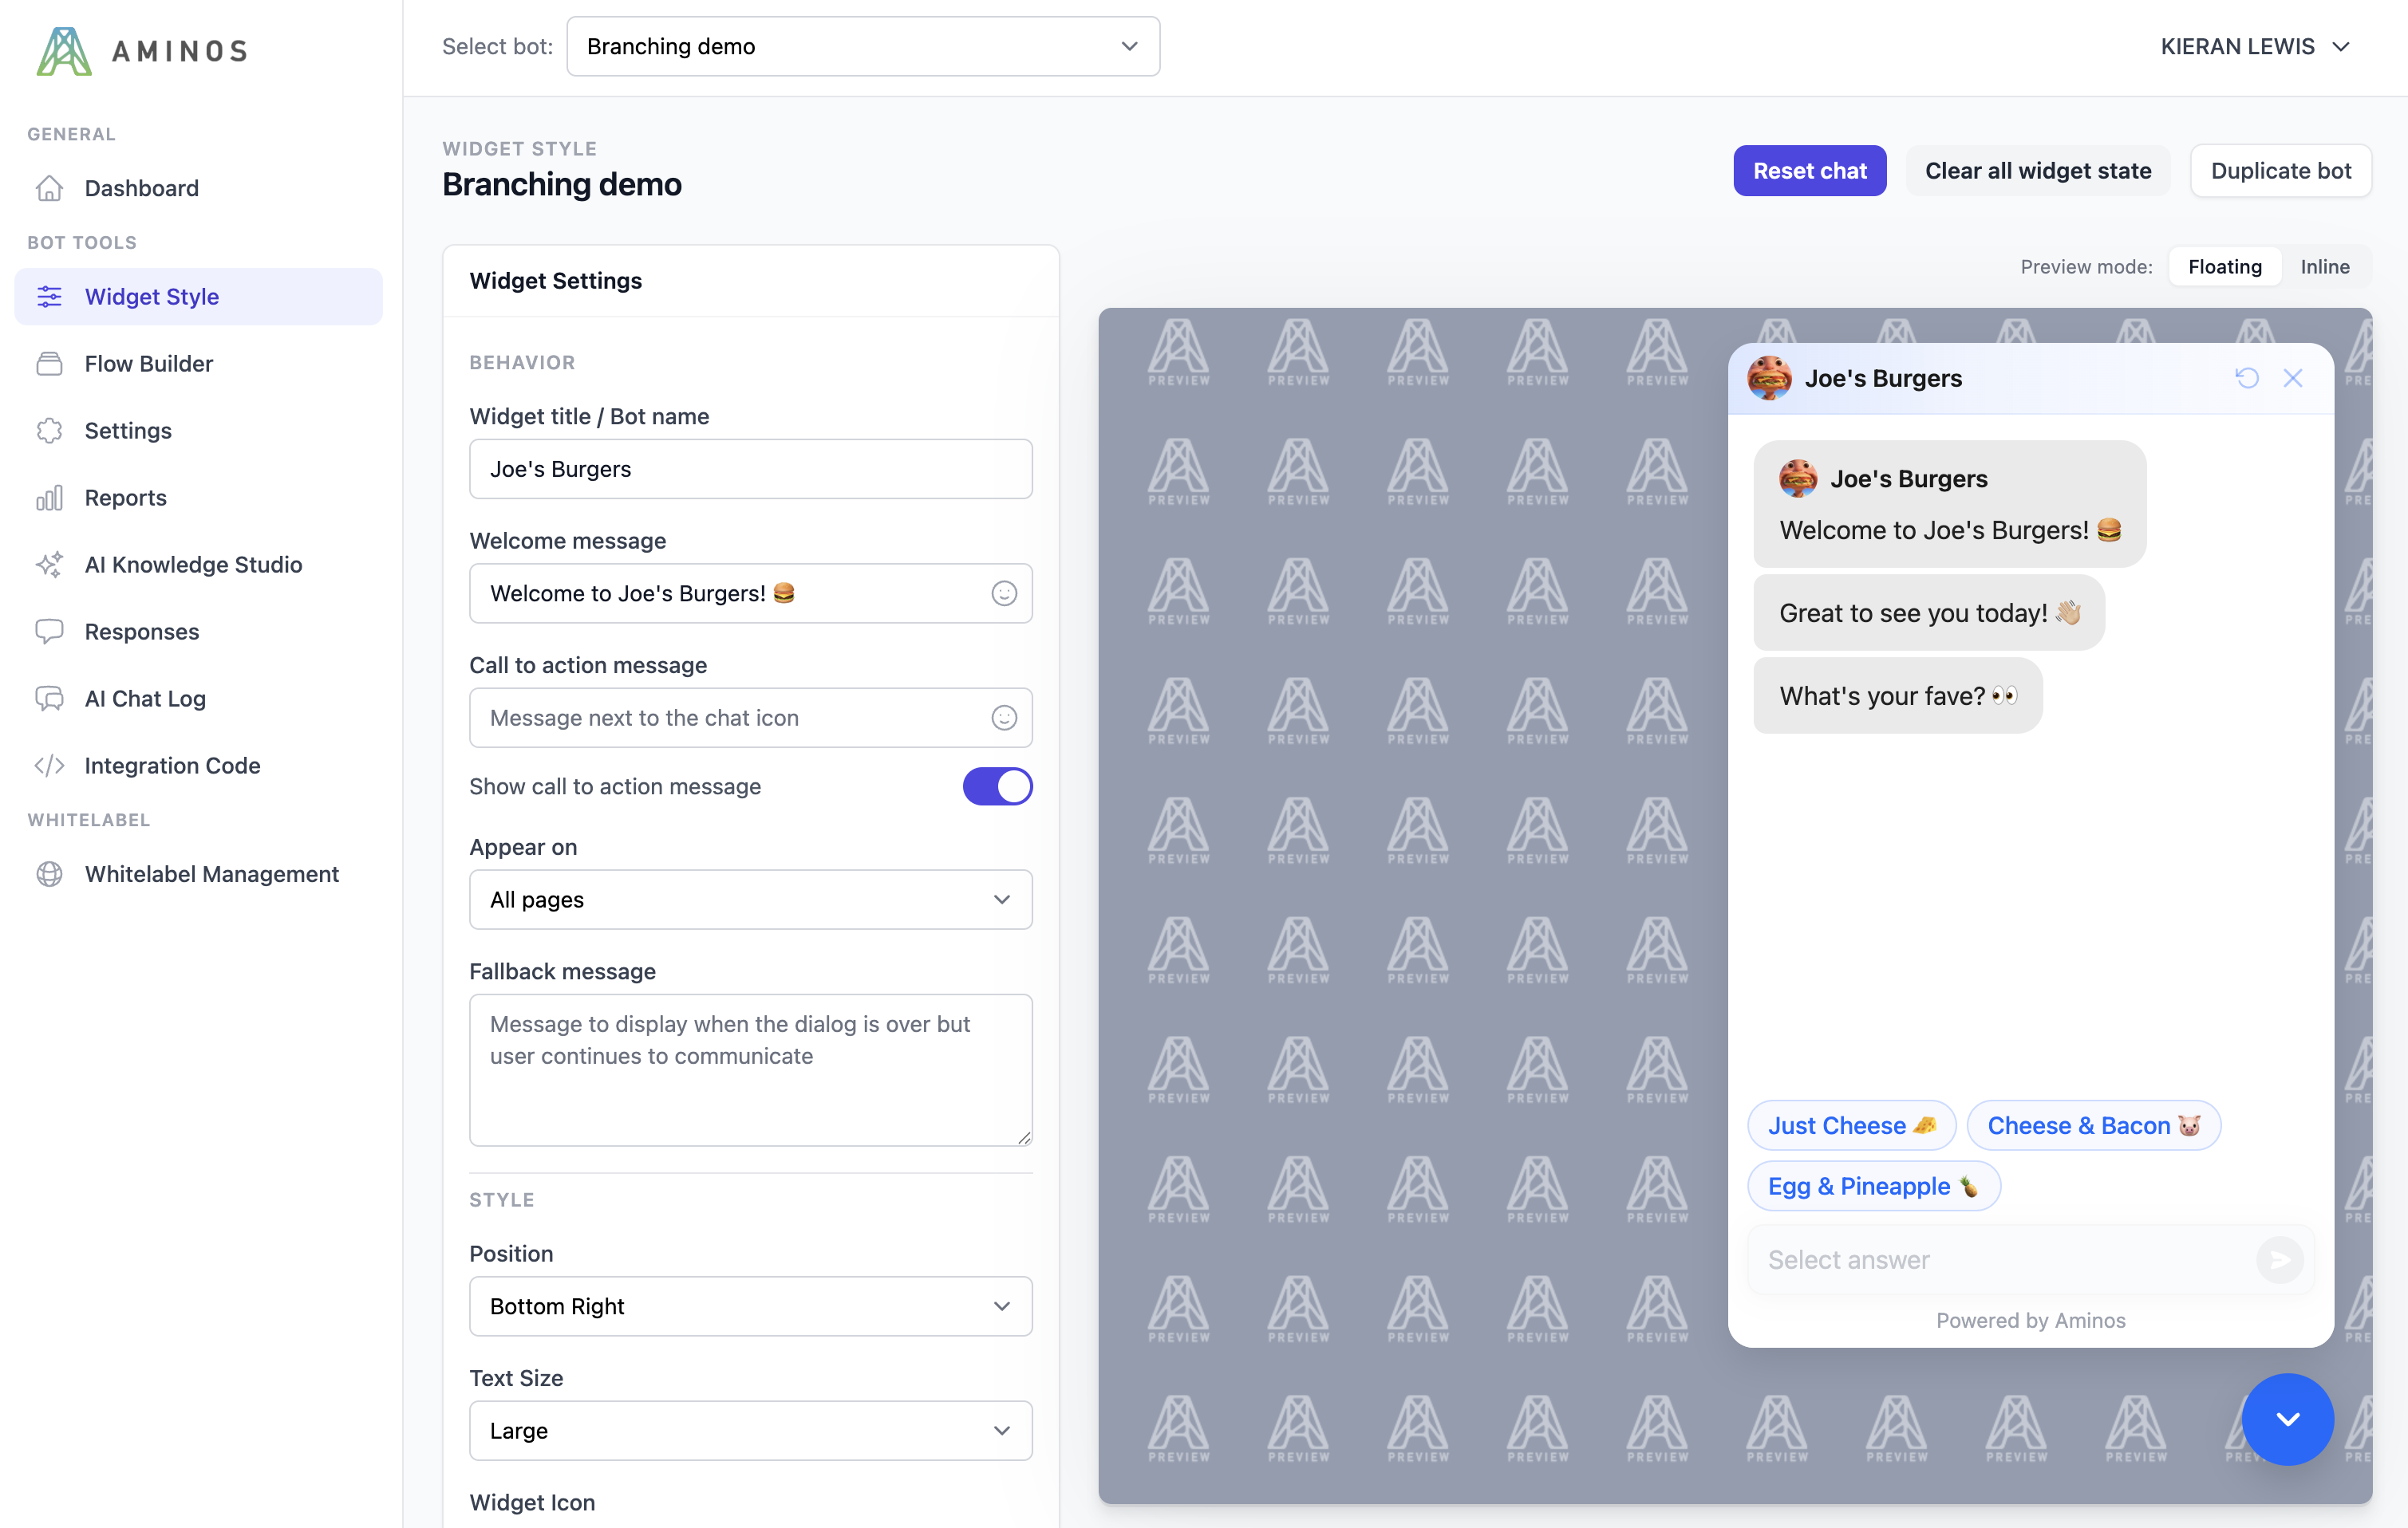The width and height of the screenshot is (2408, 1528).
Task: Switch preview mode to Inline
Action: 2325,266
